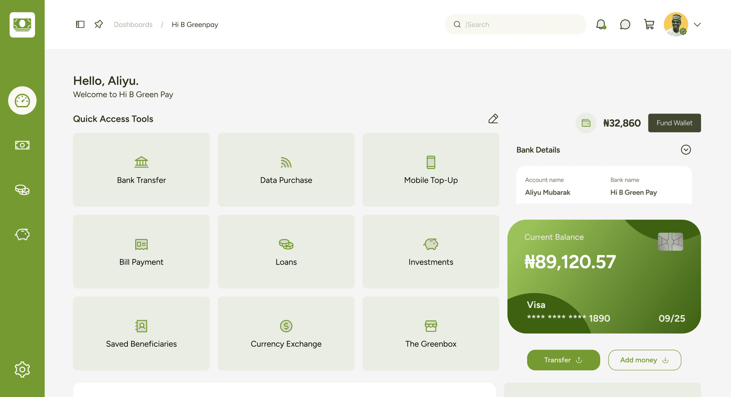
Task: Click the 09/25 card expiry date
Action: (x=672, y=318)
